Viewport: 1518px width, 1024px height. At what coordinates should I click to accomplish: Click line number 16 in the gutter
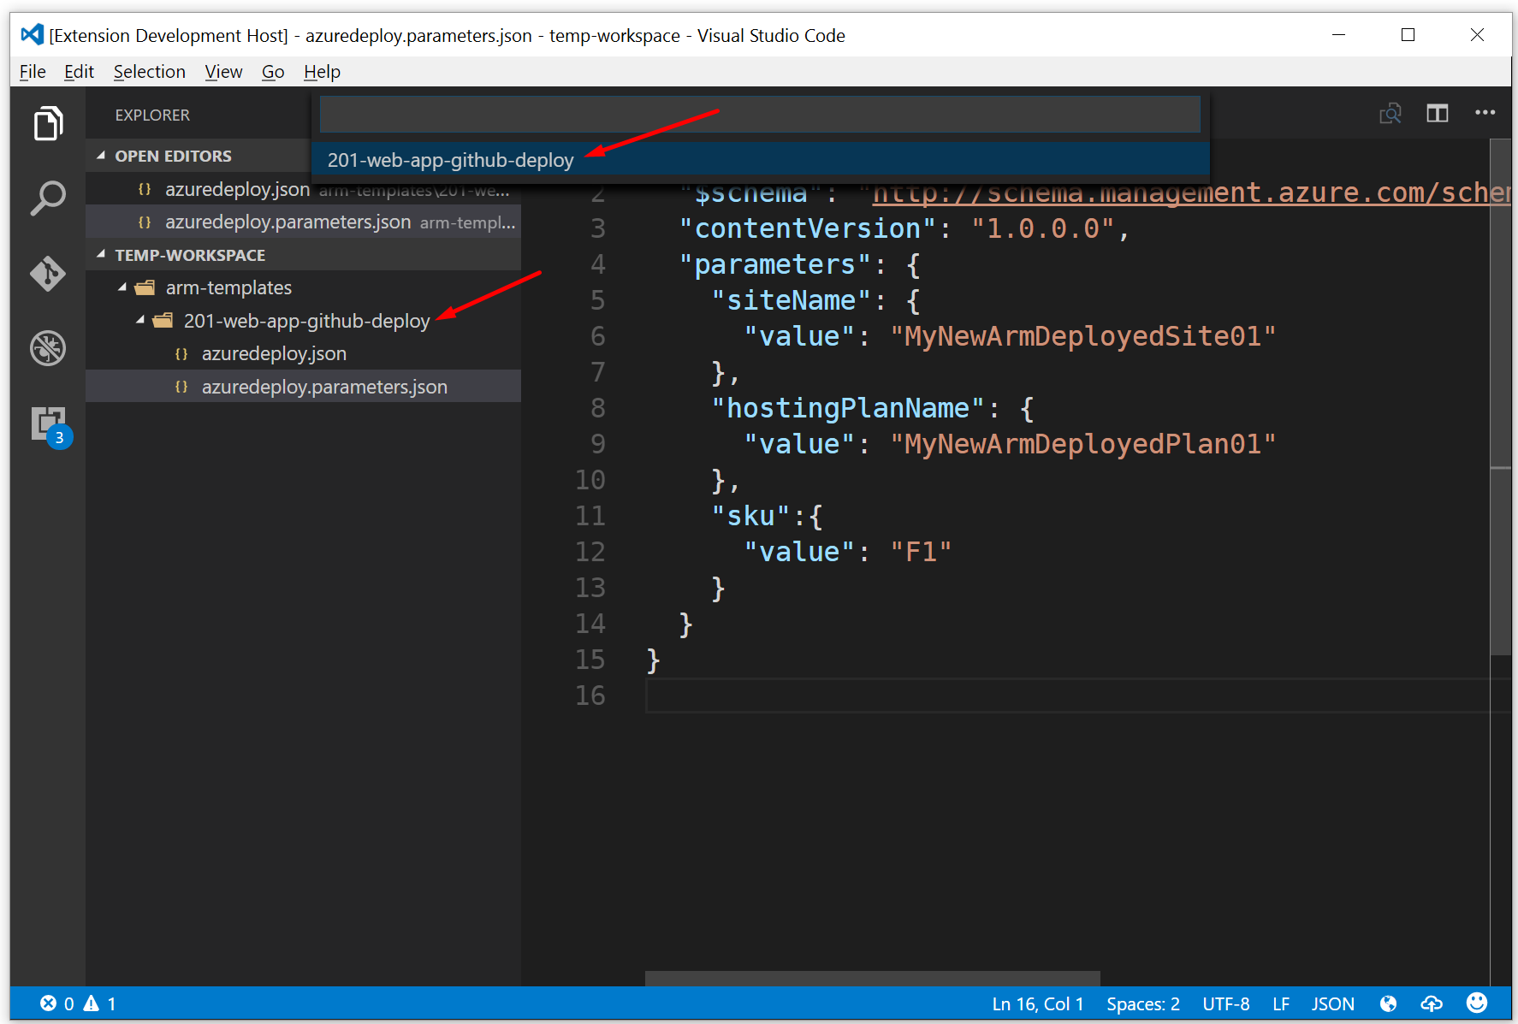click(590, 695)
